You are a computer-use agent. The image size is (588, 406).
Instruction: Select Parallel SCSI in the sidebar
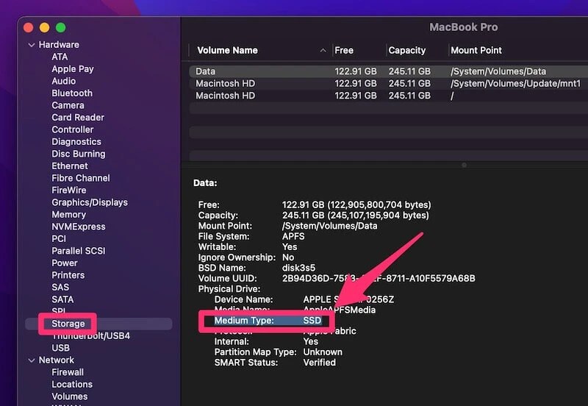(79, 251)
